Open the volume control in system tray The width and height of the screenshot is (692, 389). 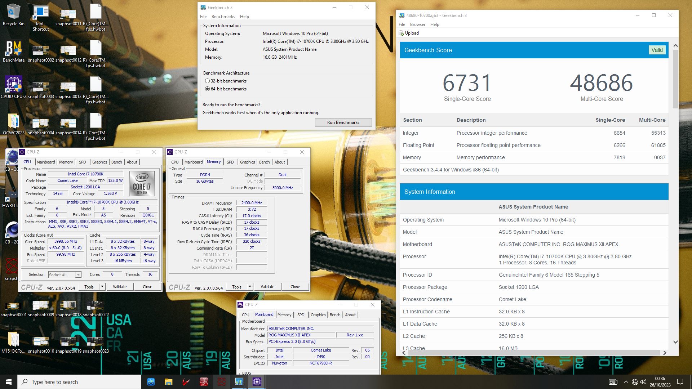point(643,382)
